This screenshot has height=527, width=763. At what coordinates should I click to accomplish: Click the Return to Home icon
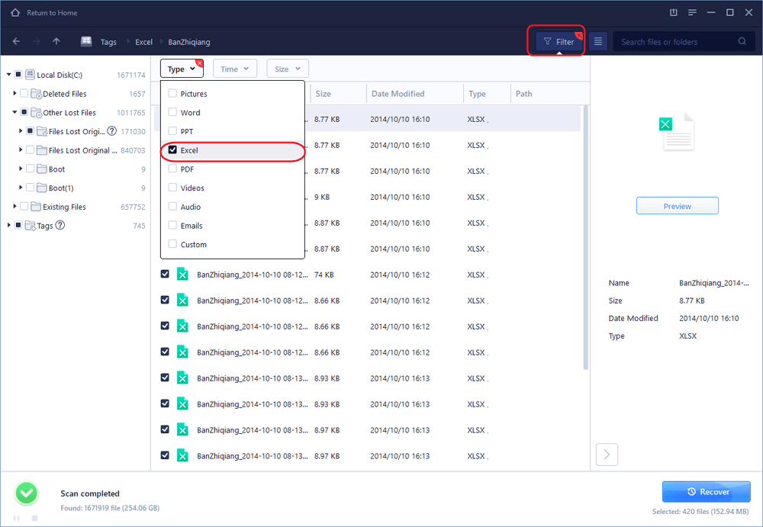click(15, 13)
